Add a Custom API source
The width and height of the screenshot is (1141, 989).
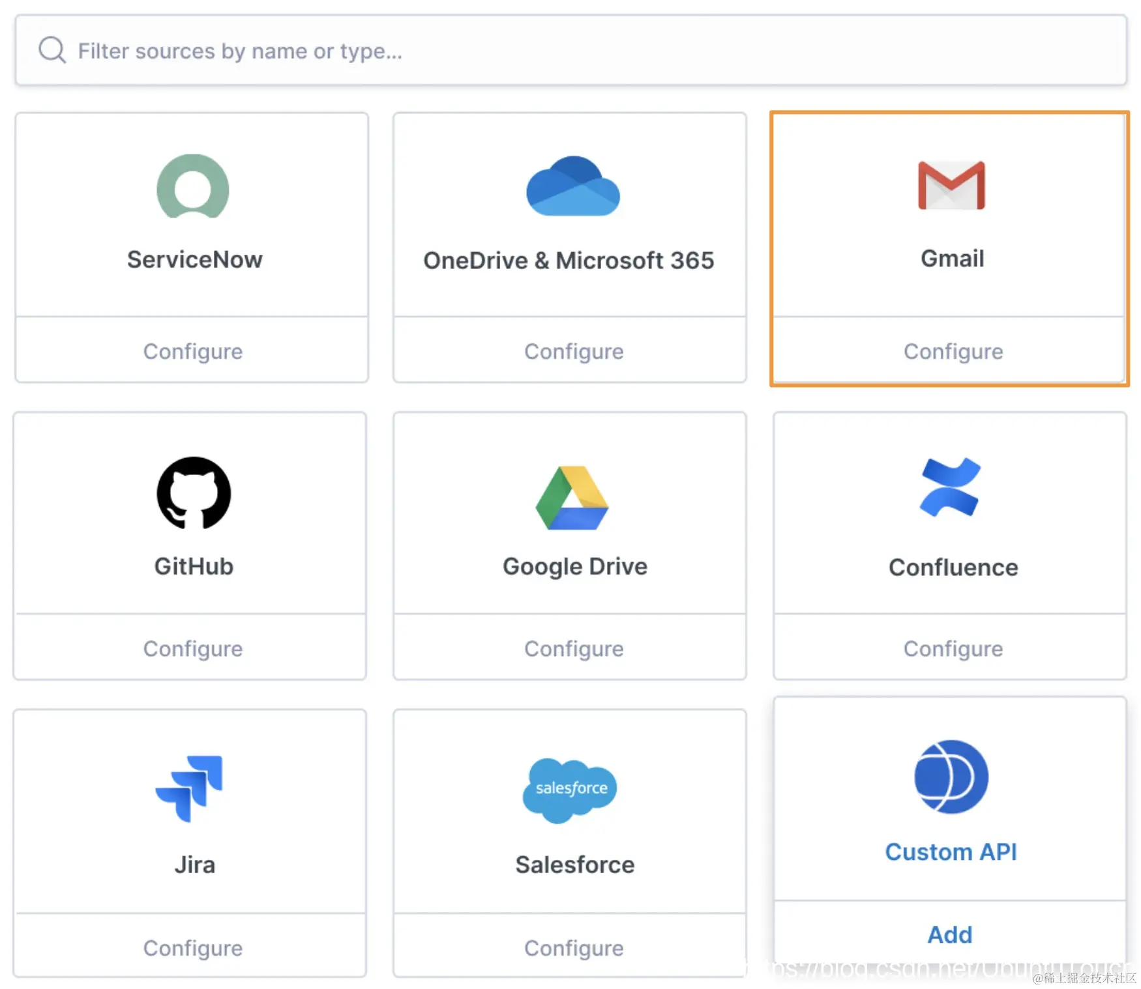[950, 934]
